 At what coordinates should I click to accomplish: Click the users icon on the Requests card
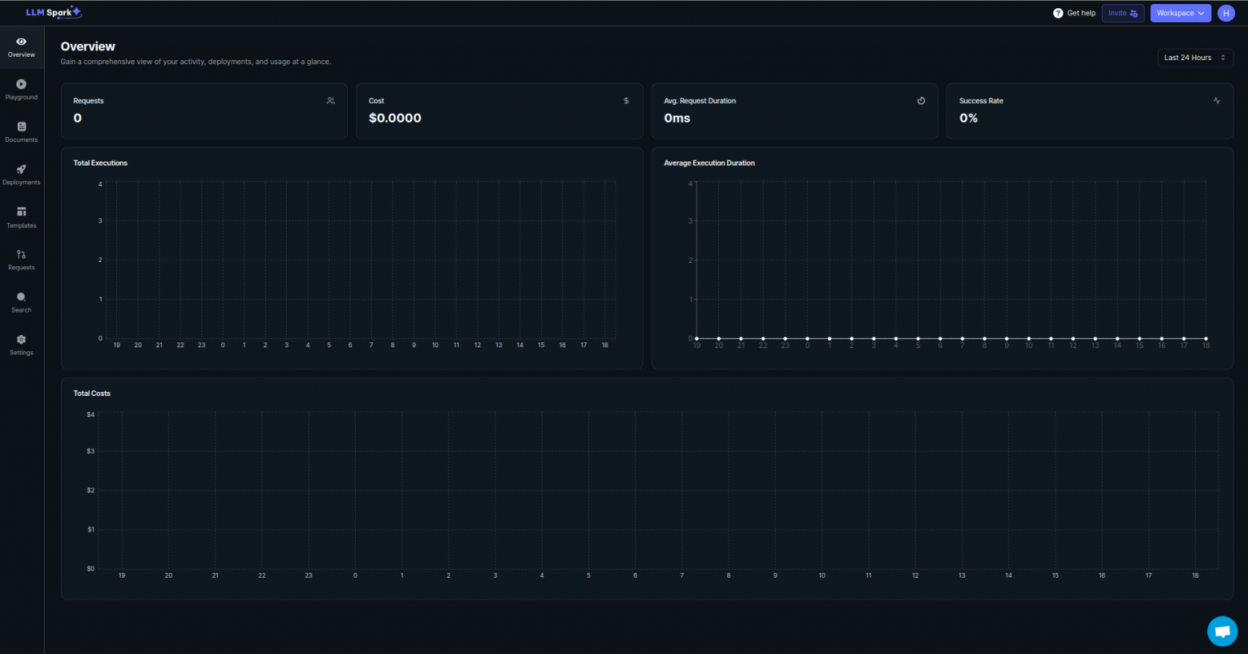[x=330, y=101]
